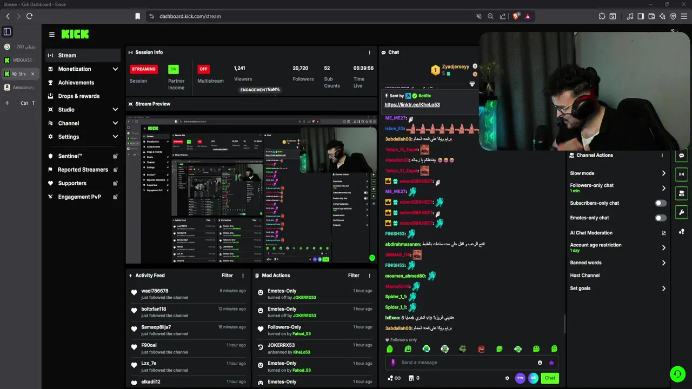Open Sentinel in the sidebar
692x389 pixels.
click(x=83, y=156)
